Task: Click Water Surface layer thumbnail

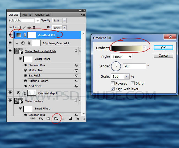Action: point(19,101)
